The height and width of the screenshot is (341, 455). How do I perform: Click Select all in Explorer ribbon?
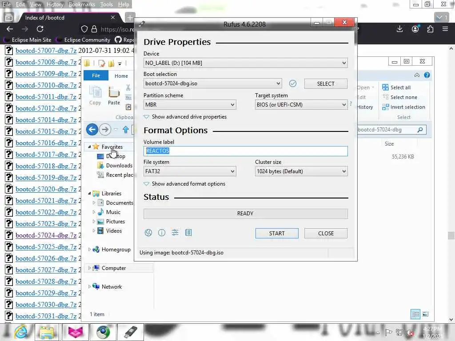point(396,87)
